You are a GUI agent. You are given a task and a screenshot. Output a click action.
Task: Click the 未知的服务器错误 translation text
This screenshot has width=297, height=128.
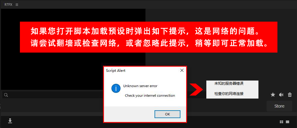(x=229, y=84)
